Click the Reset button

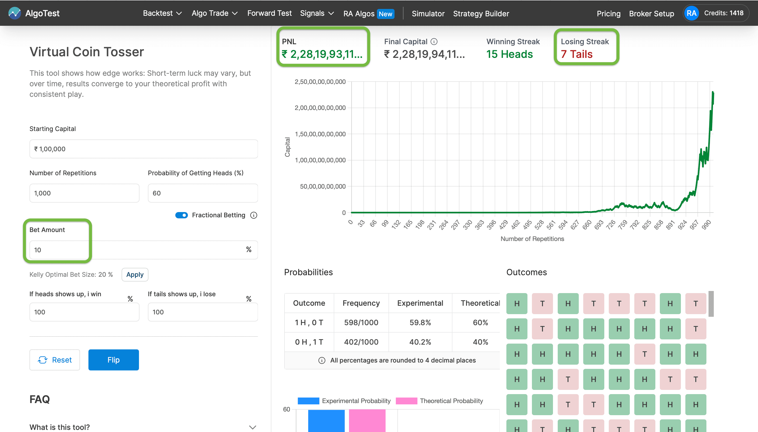pos(54,360)
